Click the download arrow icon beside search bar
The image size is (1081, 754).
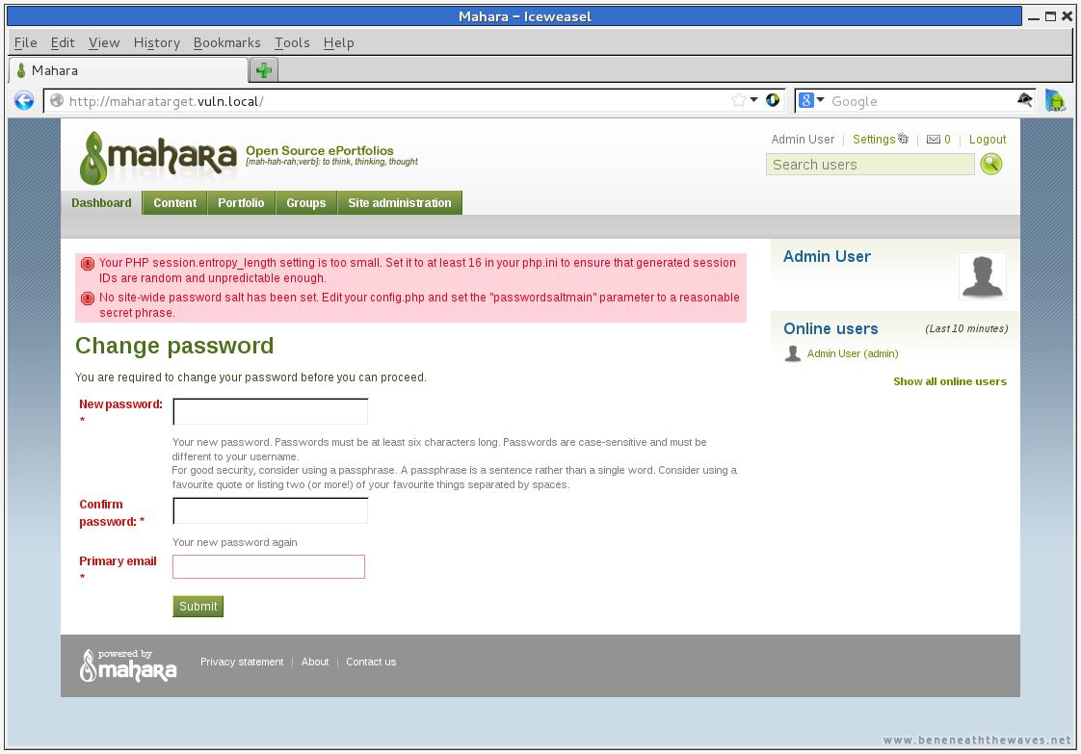tap(1055, 100)
